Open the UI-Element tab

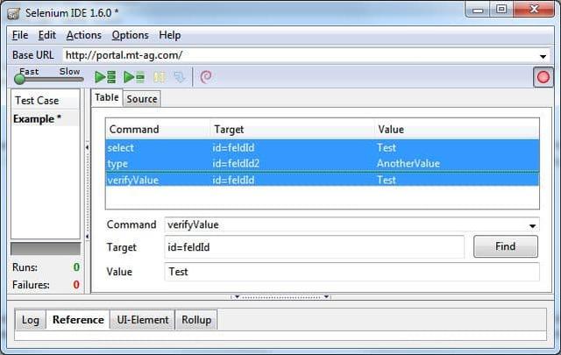[143, 320]
